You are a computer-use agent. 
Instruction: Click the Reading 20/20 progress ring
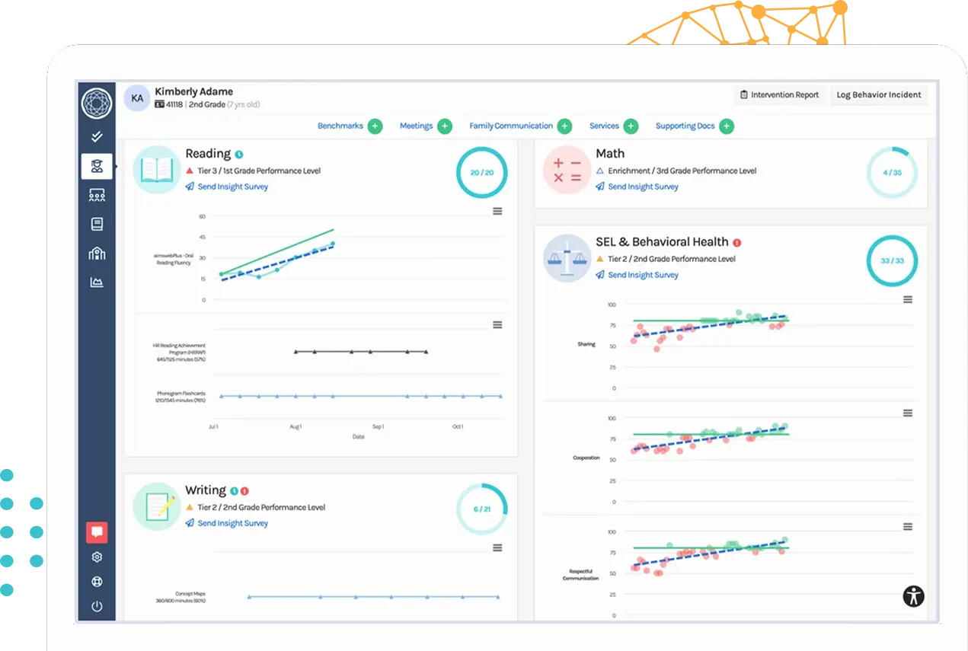pyautogui.click(x=481, y=173)
